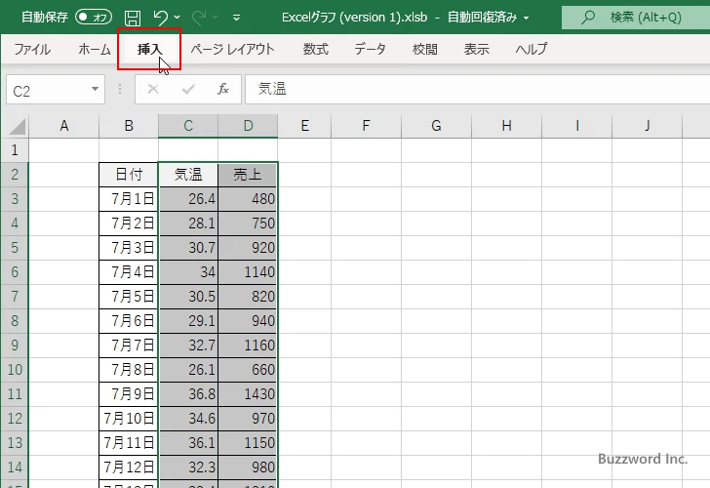This screenshot has height=488, width=710.
Task: Click the 7月10日 date cell
Action: point(129,419)
